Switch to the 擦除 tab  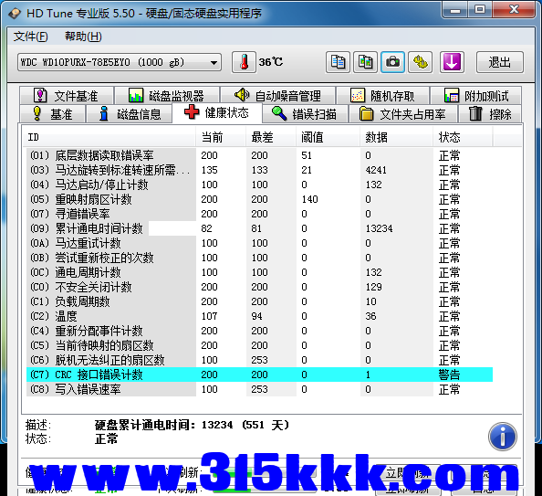[490, 114]
